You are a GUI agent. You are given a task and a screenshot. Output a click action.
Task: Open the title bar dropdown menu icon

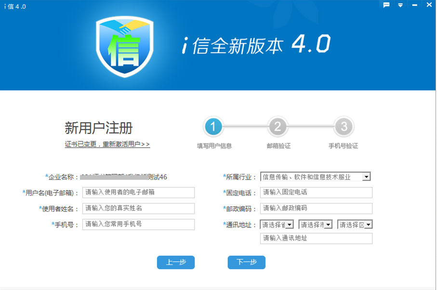tap(400, 5)
